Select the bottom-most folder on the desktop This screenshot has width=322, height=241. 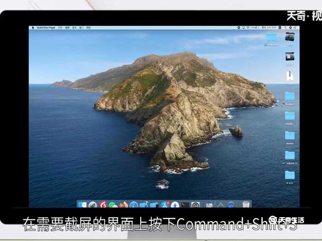(290, 175)
